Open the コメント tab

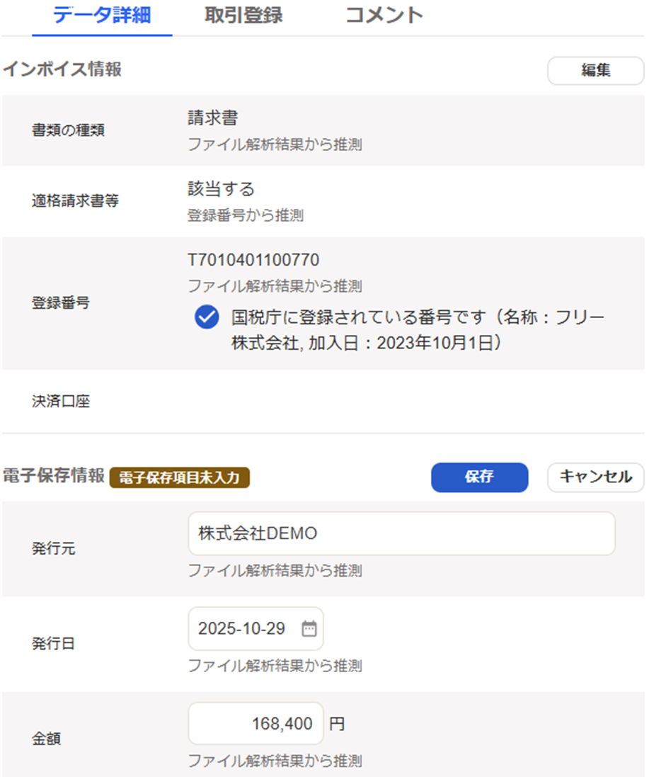pyautogui.click(x=384, y=16)
